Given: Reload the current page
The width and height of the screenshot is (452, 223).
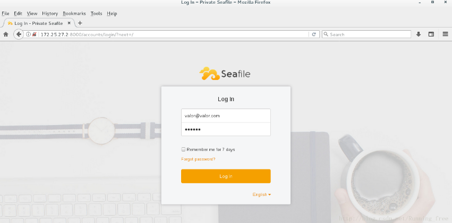Looking at the screenshot, I should click(314, 34).
